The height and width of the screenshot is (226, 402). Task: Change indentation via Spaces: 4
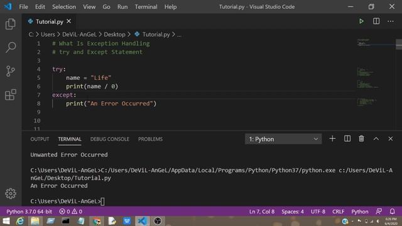(x=293, y=212)
